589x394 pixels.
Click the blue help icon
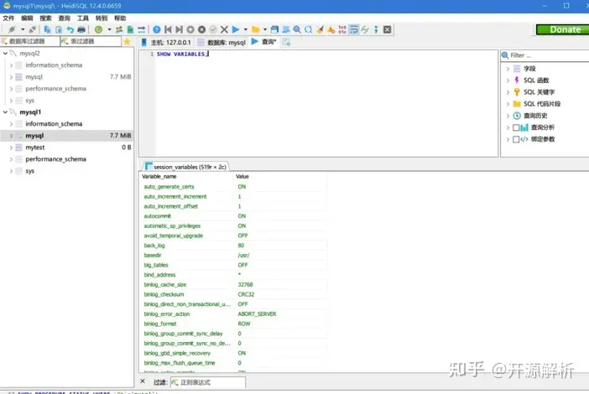[x=157, y=29]
